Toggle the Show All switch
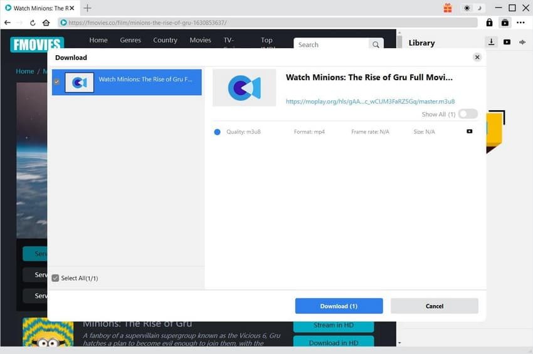The height and width of the screenshot is (354, 533). (x=468, y=114)
